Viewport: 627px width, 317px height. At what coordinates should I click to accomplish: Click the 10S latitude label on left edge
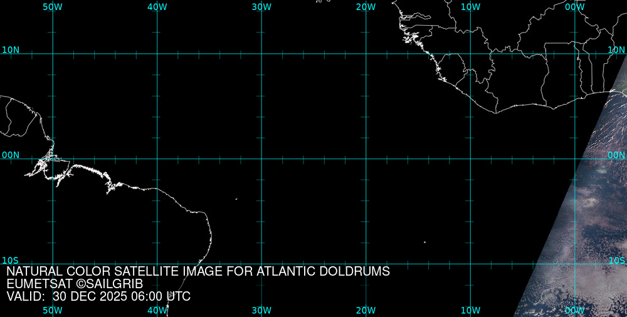10,260
